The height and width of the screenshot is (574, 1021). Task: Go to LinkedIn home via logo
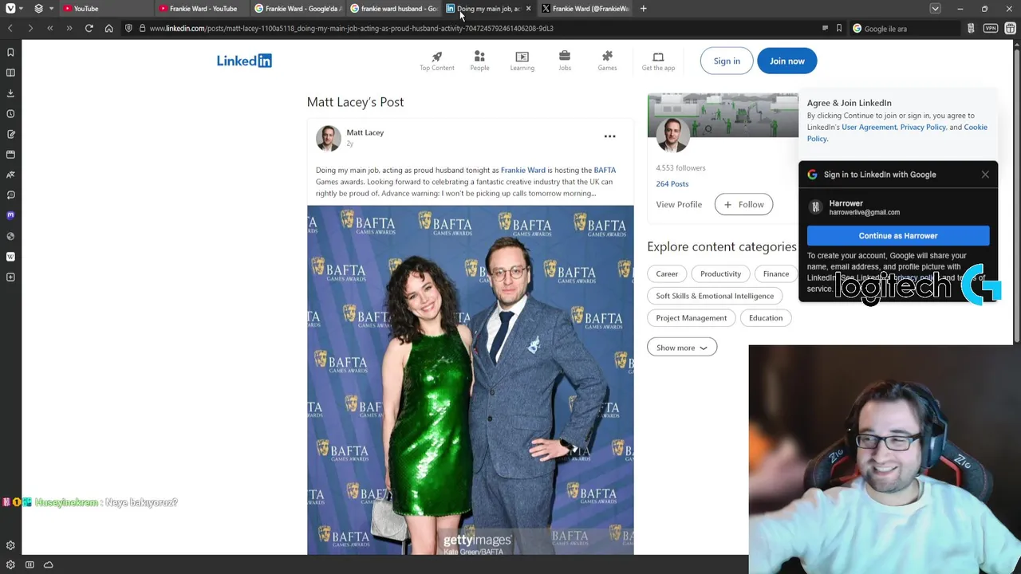pyautogui.click(x=244, y=61)
